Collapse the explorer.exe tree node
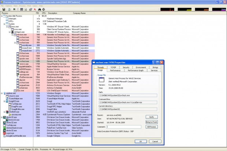 2,93
